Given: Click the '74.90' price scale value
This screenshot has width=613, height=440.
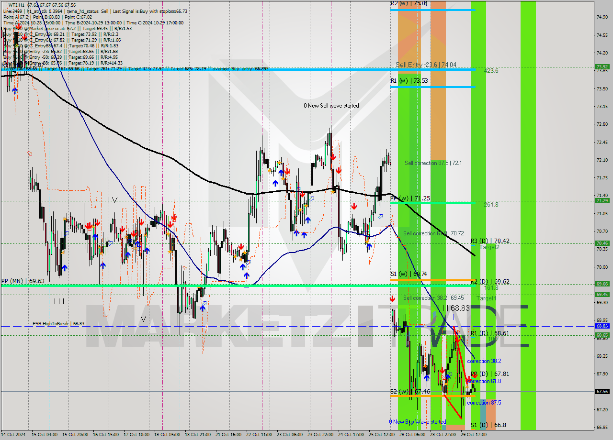Looking at the screenshot, I should click(x=602, y=17).
